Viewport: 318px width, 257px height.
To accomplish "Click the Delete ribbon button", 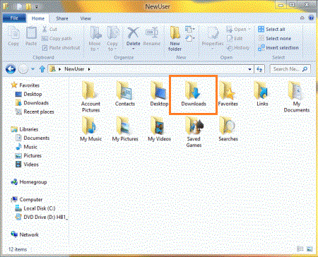I will tap(133, 37).
